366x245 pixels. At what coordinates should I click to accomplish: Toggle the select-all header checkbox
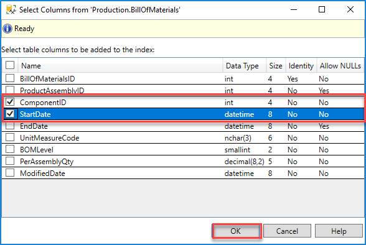click(x=10, y=65)
